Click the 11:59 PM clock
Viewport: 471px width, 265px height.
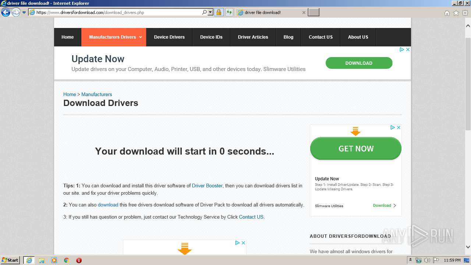(452, 260)
